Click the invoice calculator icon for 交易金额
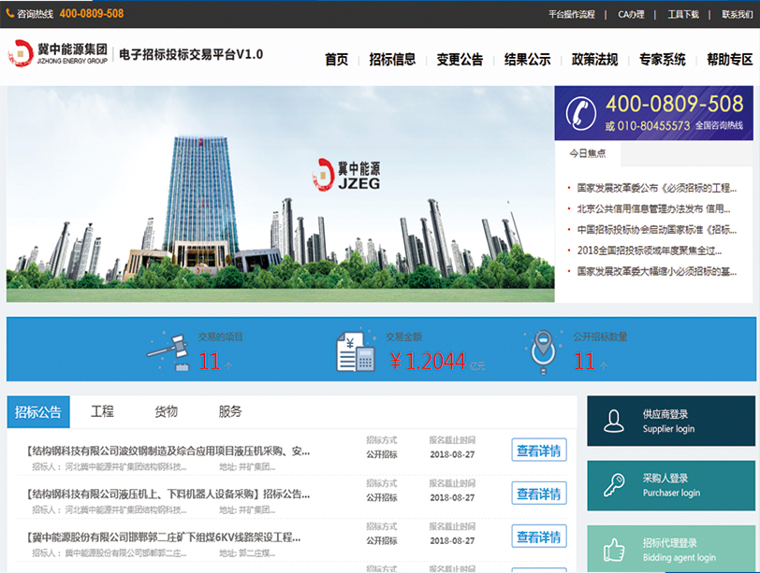 (x=356, y=351)
